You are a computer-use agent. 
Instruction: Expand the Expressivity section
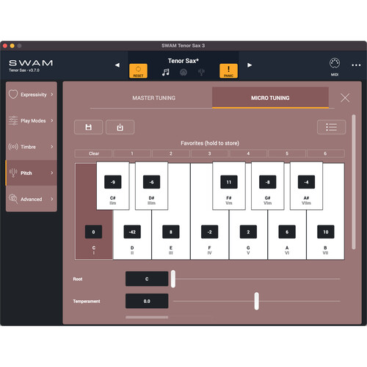tap(32, 95)
